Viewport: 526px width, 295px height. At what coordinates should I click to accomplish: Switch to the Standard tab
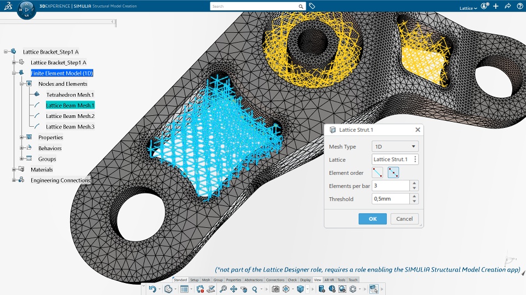coord(180,280)
